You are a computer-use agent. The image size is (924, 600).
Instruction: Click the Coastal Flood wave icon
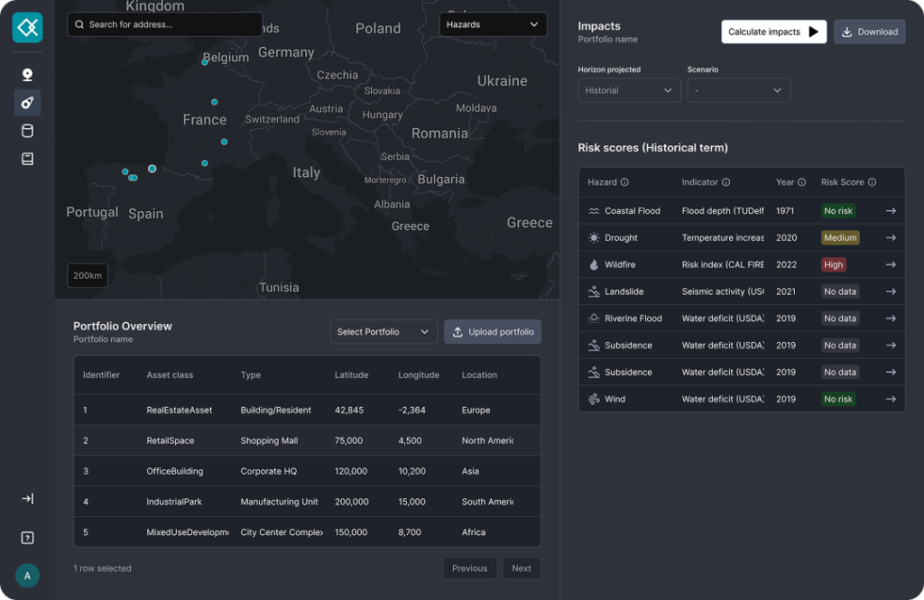tap(596, 210)
